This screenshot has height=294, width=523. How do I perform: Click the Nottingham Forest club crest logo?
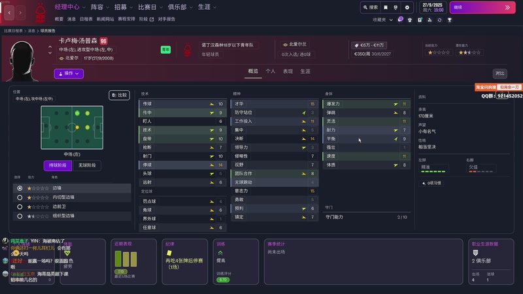(x=41, y=13)
